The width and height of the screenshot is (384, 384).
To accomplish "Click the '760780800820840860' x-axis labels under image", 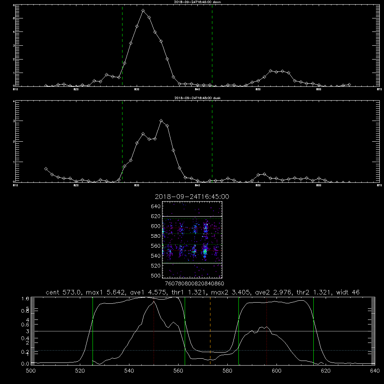I will [194, 283].
